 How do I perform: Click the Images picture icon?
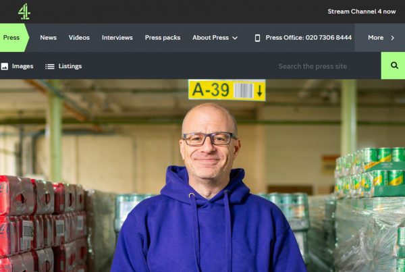click(x=5, y=66)
